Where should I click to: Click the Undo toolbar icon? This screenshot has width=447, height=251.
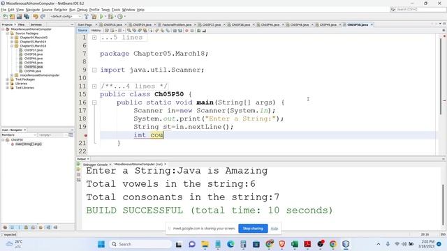(x=36, y=17)
